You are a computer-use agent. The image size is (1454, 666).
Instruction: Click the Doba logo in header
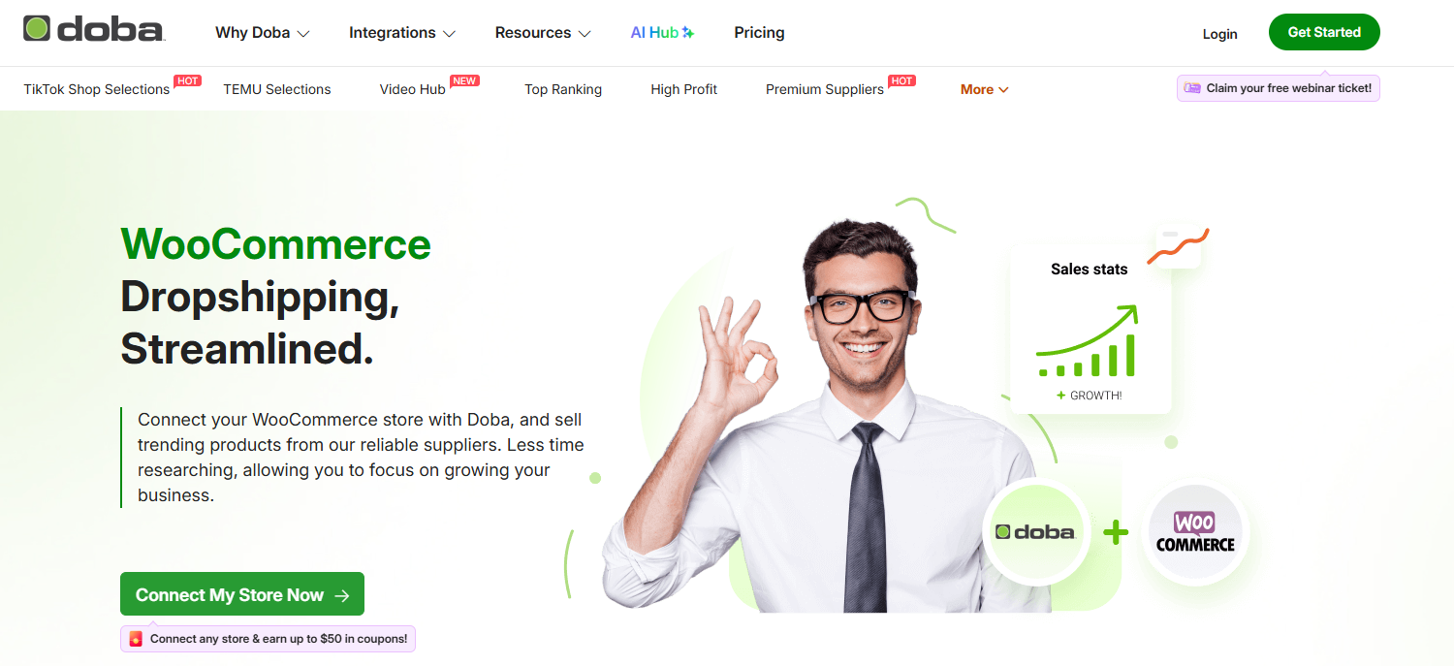pyautogui.click(x=94, y=30)
